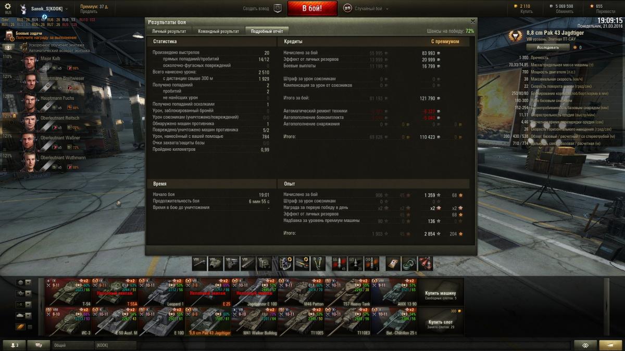Screen dimensions: 625x351
Task: Select the gun module icon
Action: [x=200, y=263]
